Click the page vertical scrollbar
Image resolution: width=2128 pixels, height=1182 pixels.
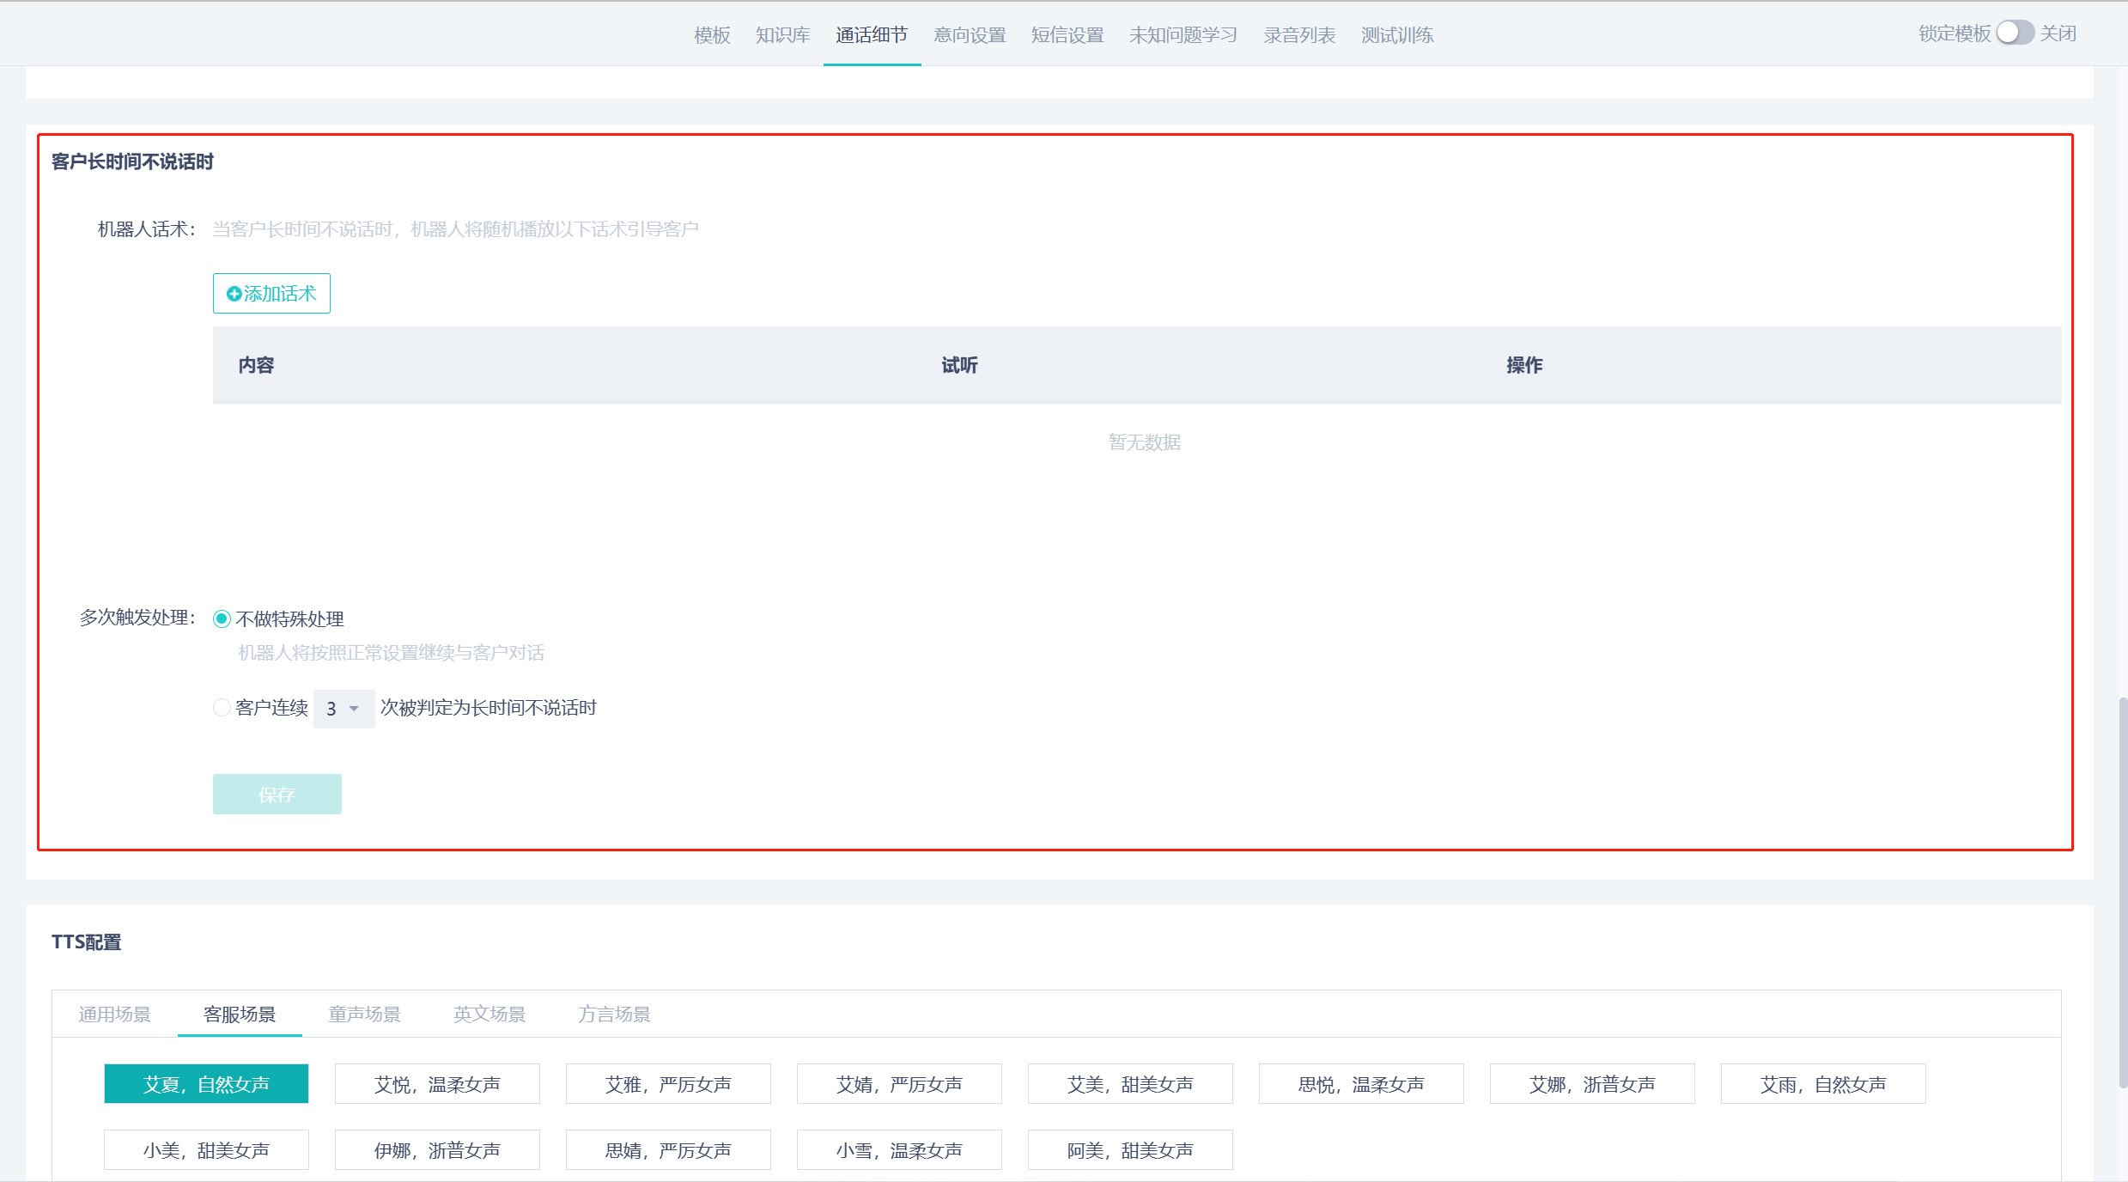pos(2123,893)
